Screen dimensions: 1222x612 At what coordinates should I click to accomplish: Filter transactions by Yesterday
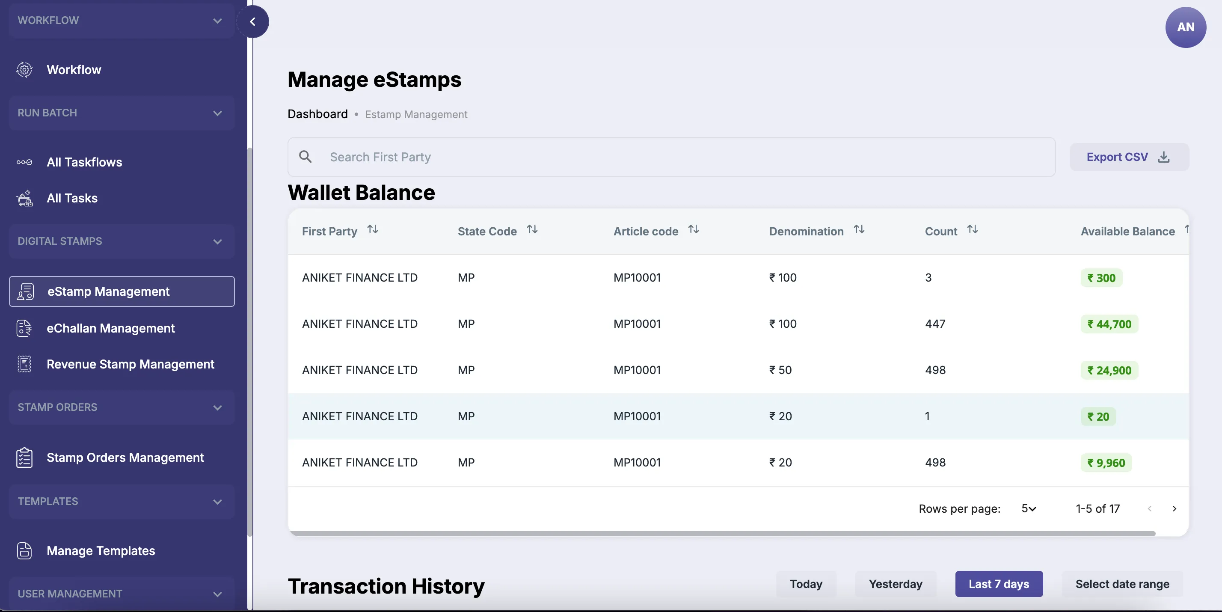[896, 584]
